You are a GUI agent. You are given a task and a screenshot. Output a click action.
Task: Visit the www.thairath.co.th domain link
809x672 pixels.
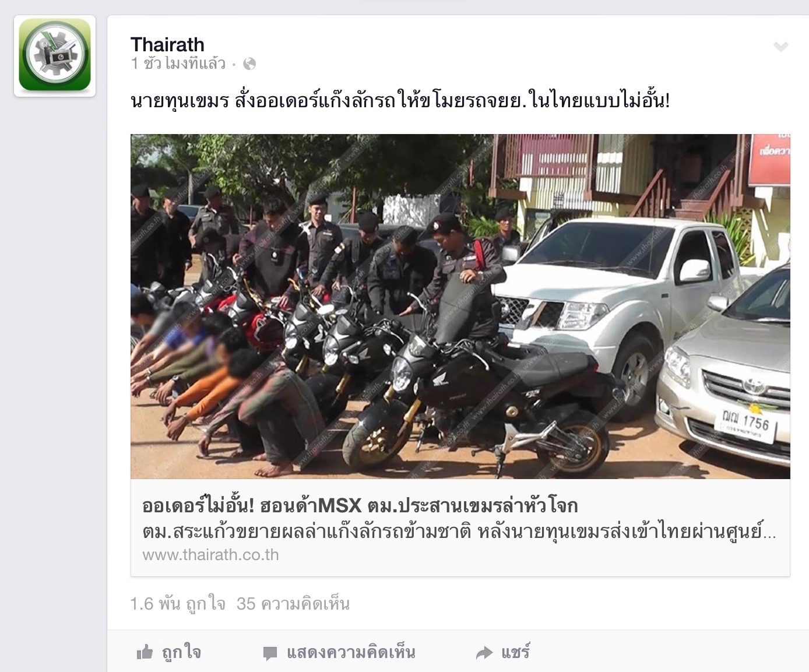(x=210, y=555)
